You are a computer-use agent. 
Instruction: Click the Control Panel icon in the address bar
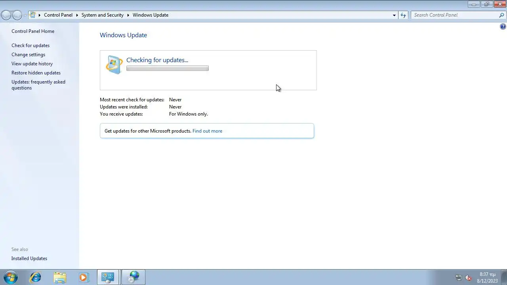pos(33,15)
